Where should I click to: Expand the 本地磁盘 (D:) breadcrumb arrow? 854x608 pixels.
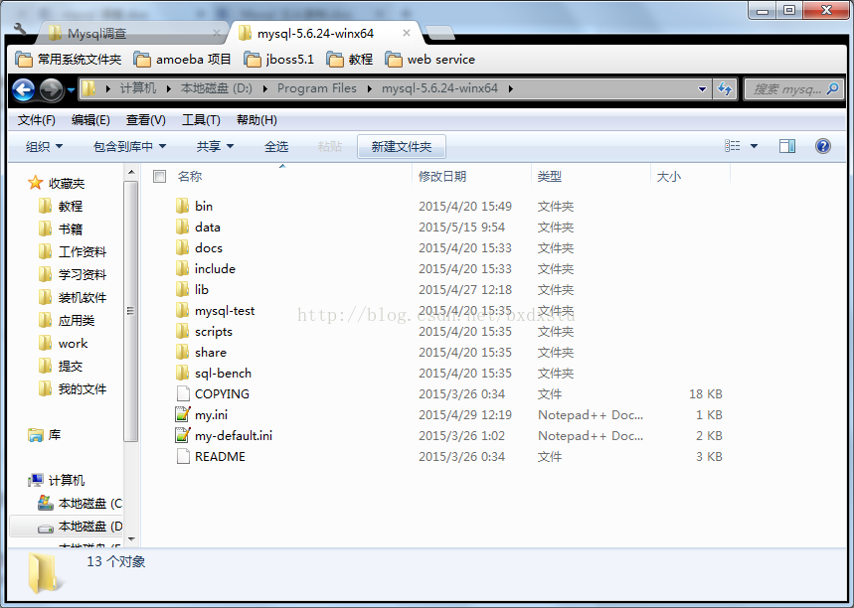pos(264,88)
